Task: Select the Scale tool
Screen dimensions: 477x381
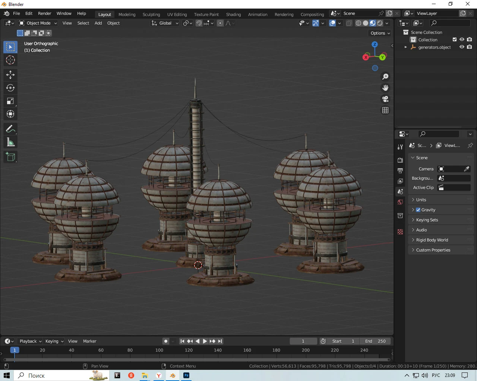Action: click(x=10, y=101)
